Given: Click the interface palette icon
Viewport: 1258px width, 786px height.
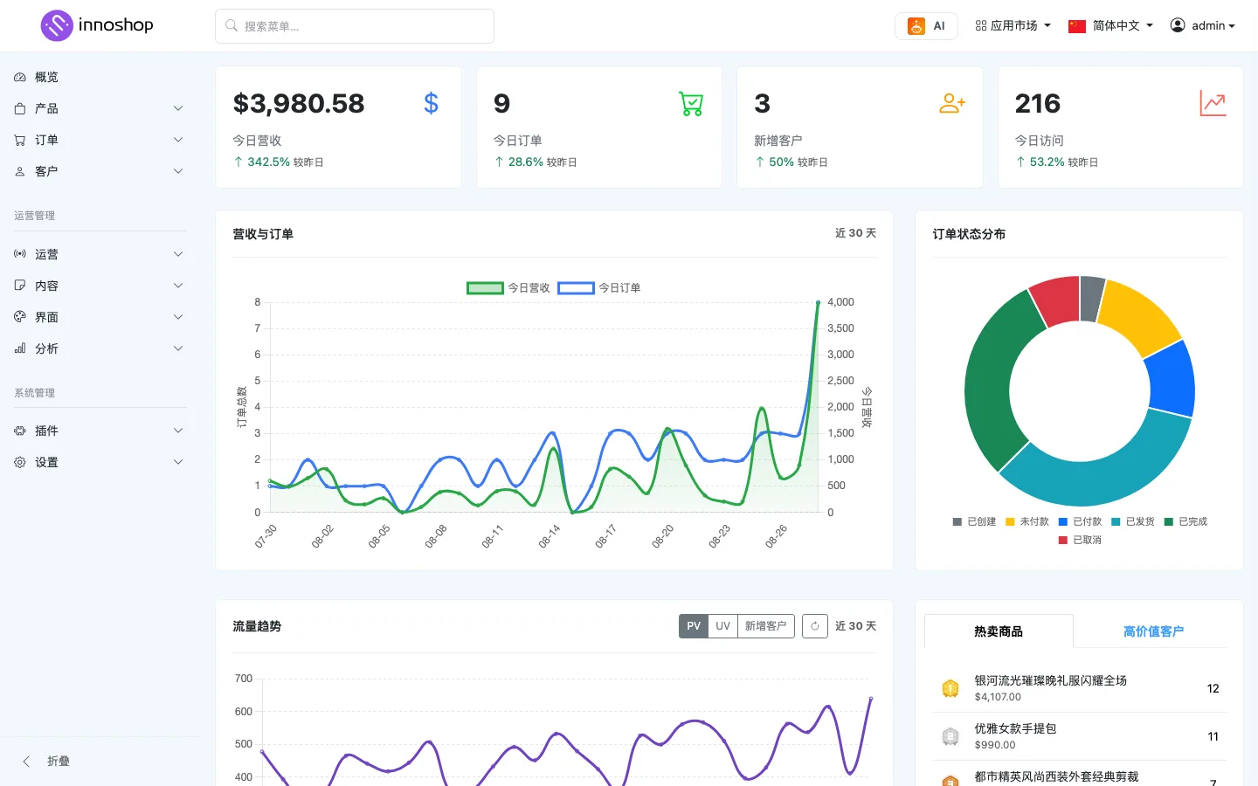Looking at the screenshot, I should click(x=20, y=317).
